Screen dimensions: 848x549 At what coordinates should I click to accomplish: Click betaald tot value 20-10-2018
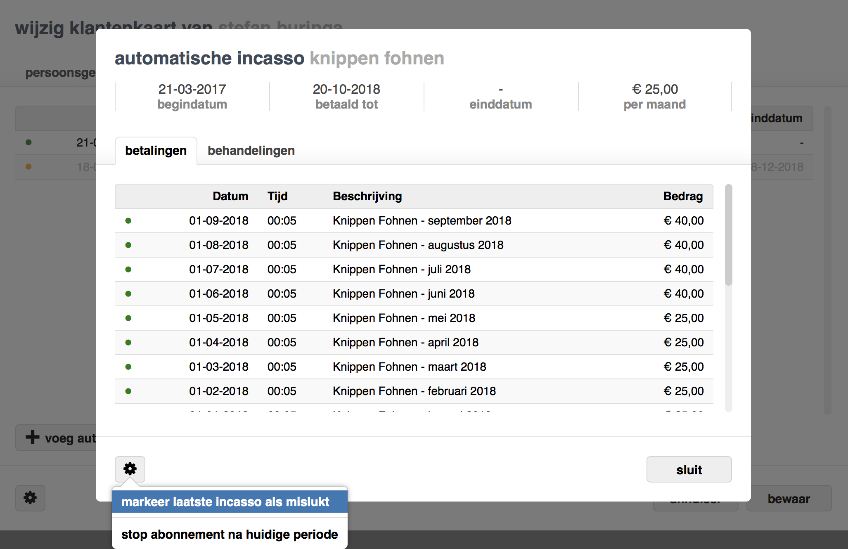(347, 89)
